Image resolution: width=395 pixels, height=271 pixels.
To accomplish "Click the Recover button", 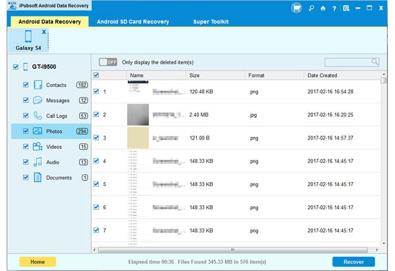I will (x=354, y=262).
